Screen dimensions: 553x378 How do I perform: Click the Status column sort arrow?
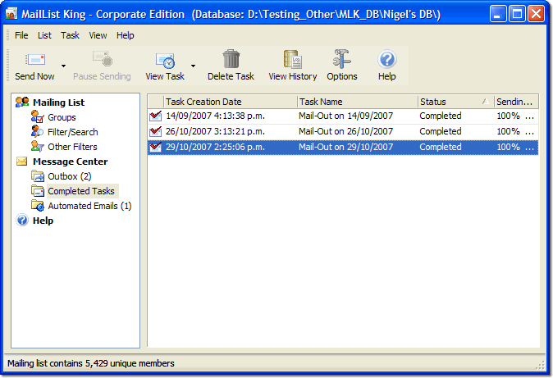(x=486, y=102)
